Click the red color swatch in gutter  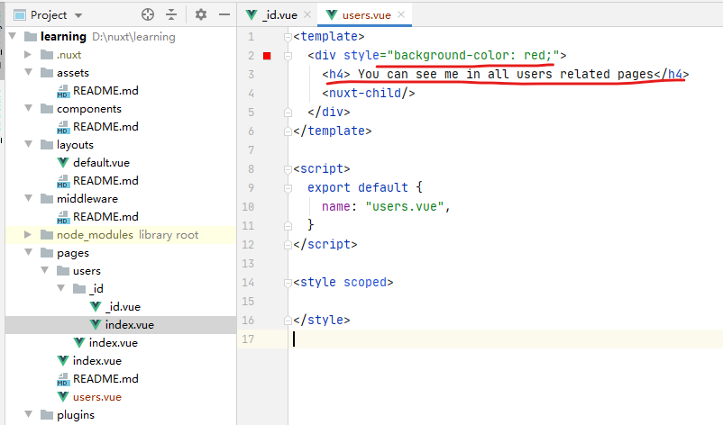click(x=267, y=56)
